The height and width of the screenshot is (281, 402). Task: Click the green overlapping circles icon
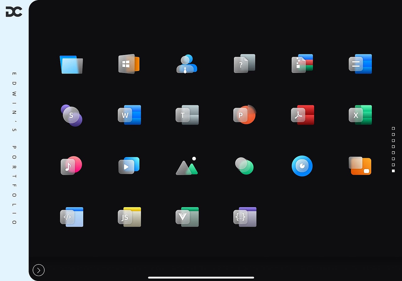[x=244, y=166]
